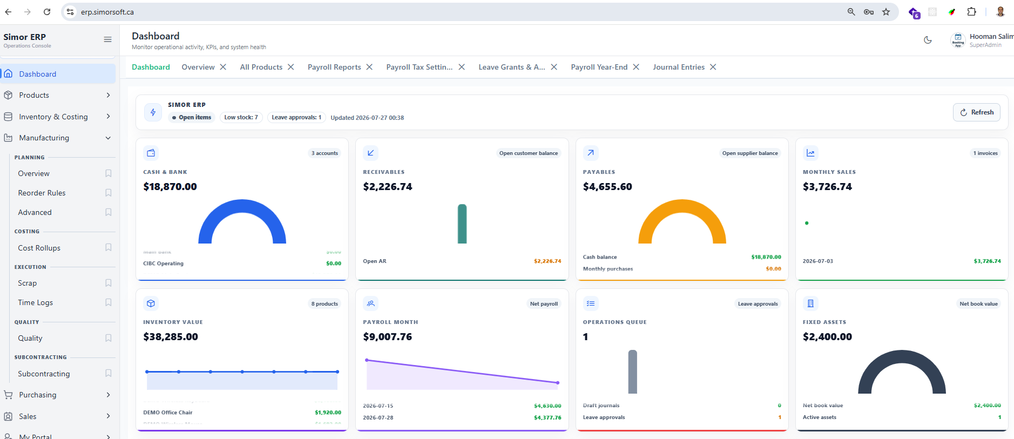This screenshot has width=1014, height=439.
Task: Click the Cash & Bank wallet icon
Action: [x=151, y=153]
